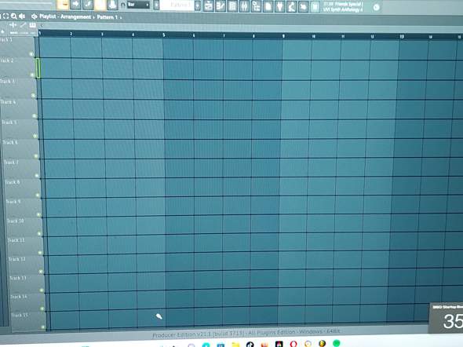Select the Track 12 header label
The image size is (463, 347).
pos(16,259)
